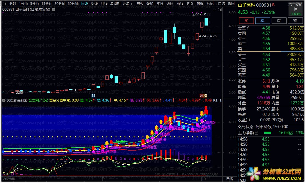Viewport: 306px width, 183px height.
Task: Click the 涨榜 badge on the chart axis
Action: [203, 96]
